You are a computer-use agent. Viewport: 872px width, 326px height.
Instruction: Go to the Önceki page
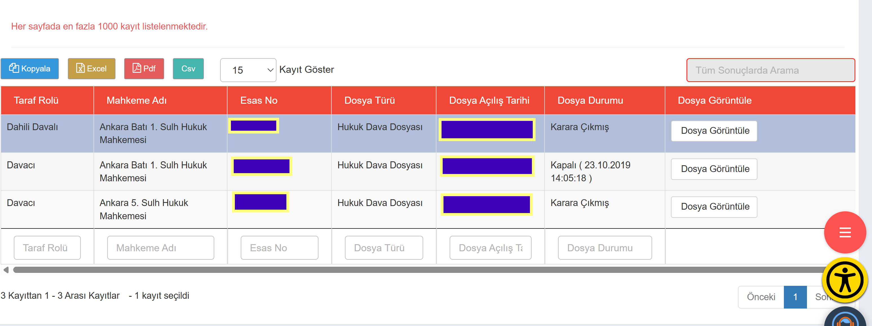point(761,297)
